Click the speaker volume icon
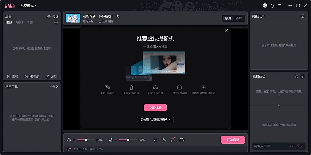 click(69, 140)
